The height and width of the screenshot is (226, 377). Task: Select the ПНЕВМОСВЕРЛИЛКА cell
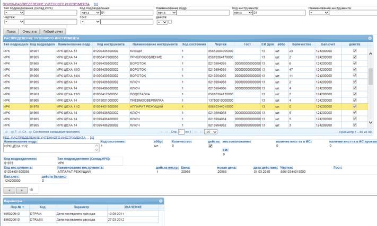pos(155,100)
